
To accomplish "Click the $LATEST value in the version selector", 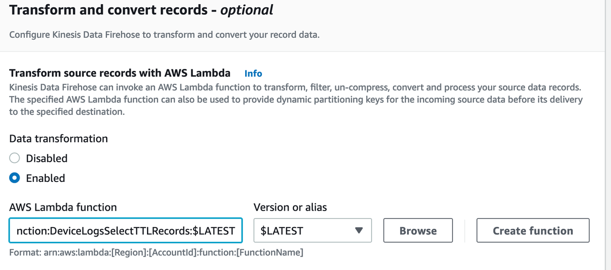I will 282,231.
